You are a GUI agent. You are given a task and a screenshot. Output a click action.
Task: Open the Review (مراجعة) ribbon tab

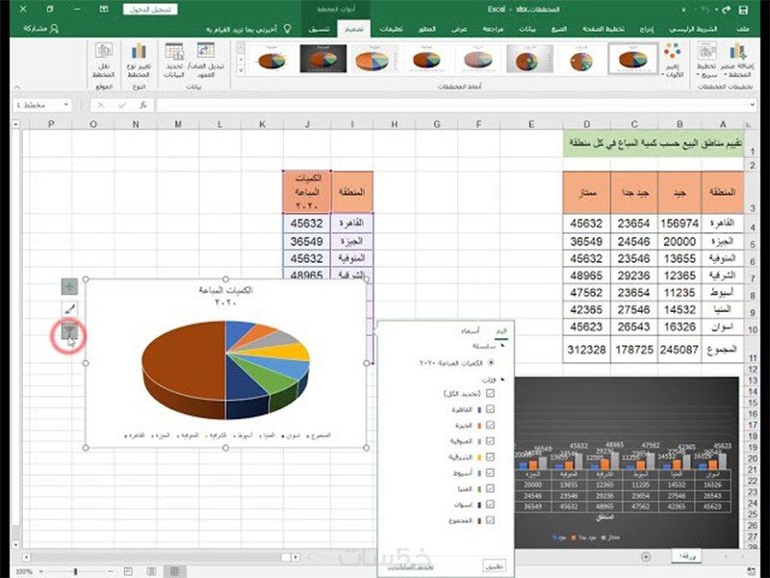point(493,29)
